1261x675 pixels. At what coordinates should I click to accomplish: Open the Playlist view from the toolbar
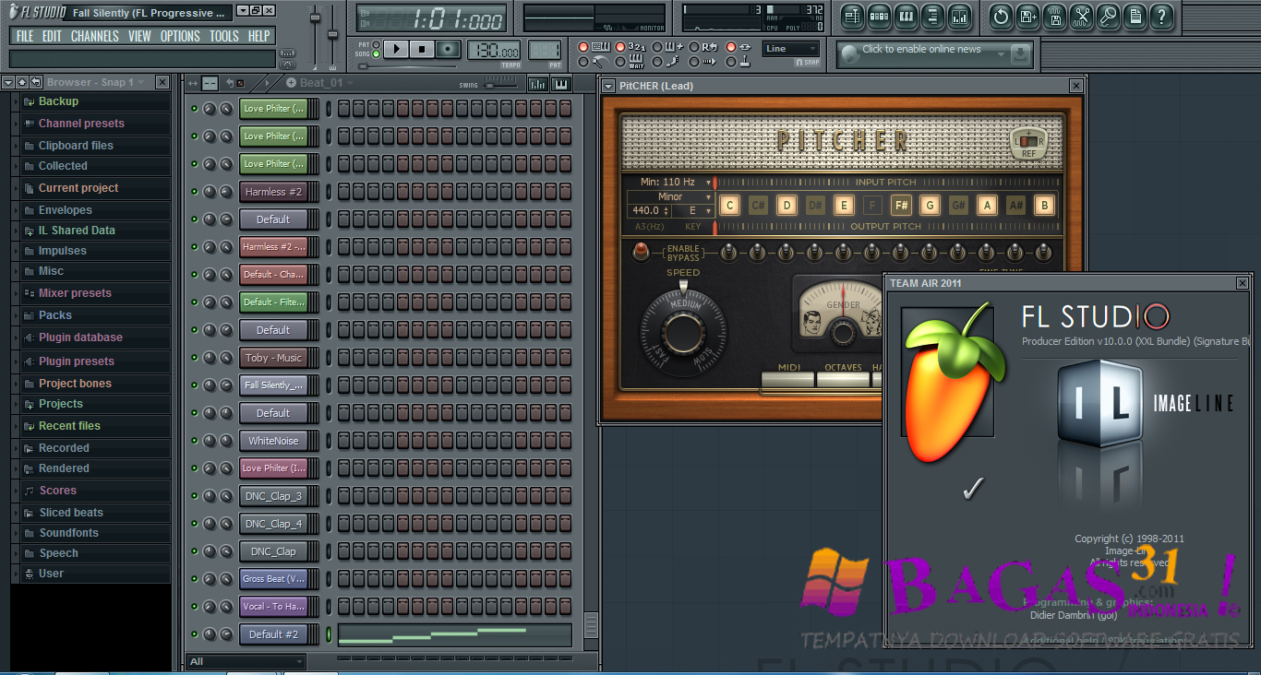[852, 16]
